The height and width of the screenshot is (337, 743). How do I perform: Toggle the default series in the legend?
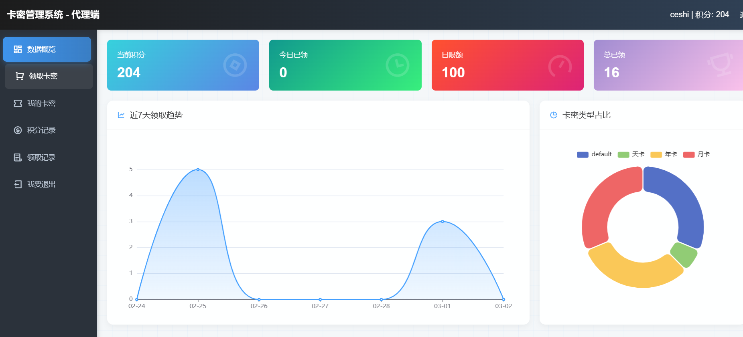pyautogui.click(x=594, y=155)
